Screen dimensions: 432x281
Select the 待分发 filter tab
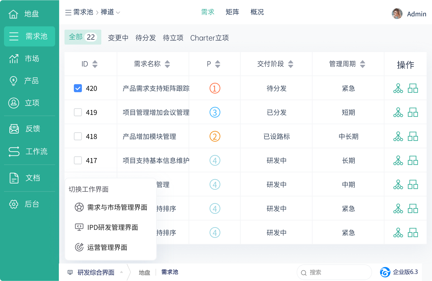145,38
